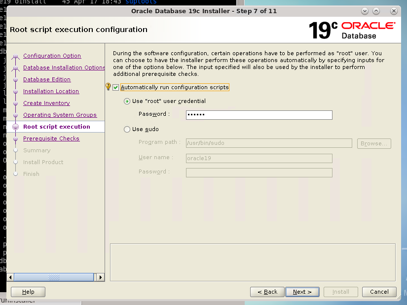Open the Prerequisite Checks step
The width and height of the screenshot is (407, 305).
(x=51, y=138)
